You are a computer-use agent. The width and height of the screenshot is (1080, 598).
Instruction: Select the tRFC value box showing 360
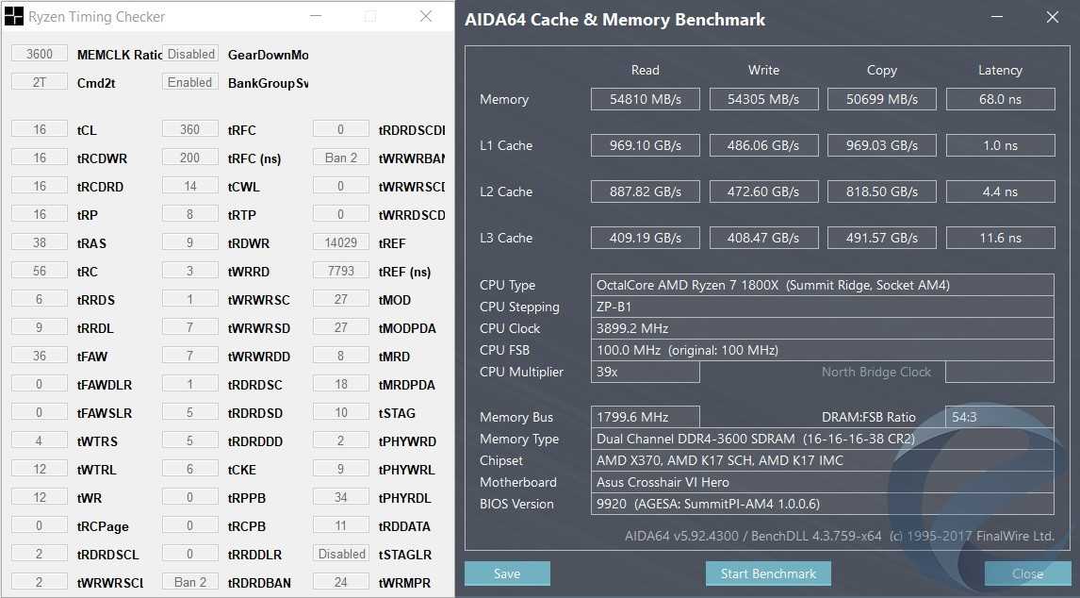point(190,129)
